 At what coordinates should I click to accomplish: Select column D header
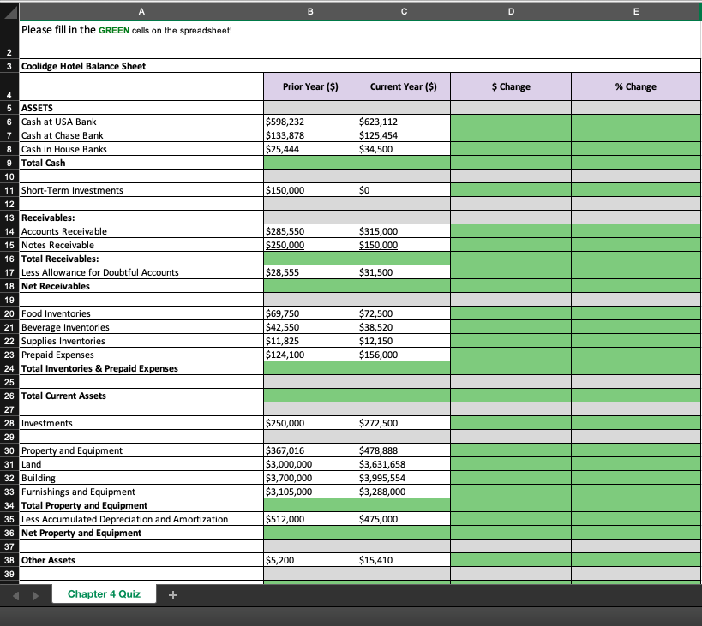[511, 12]
